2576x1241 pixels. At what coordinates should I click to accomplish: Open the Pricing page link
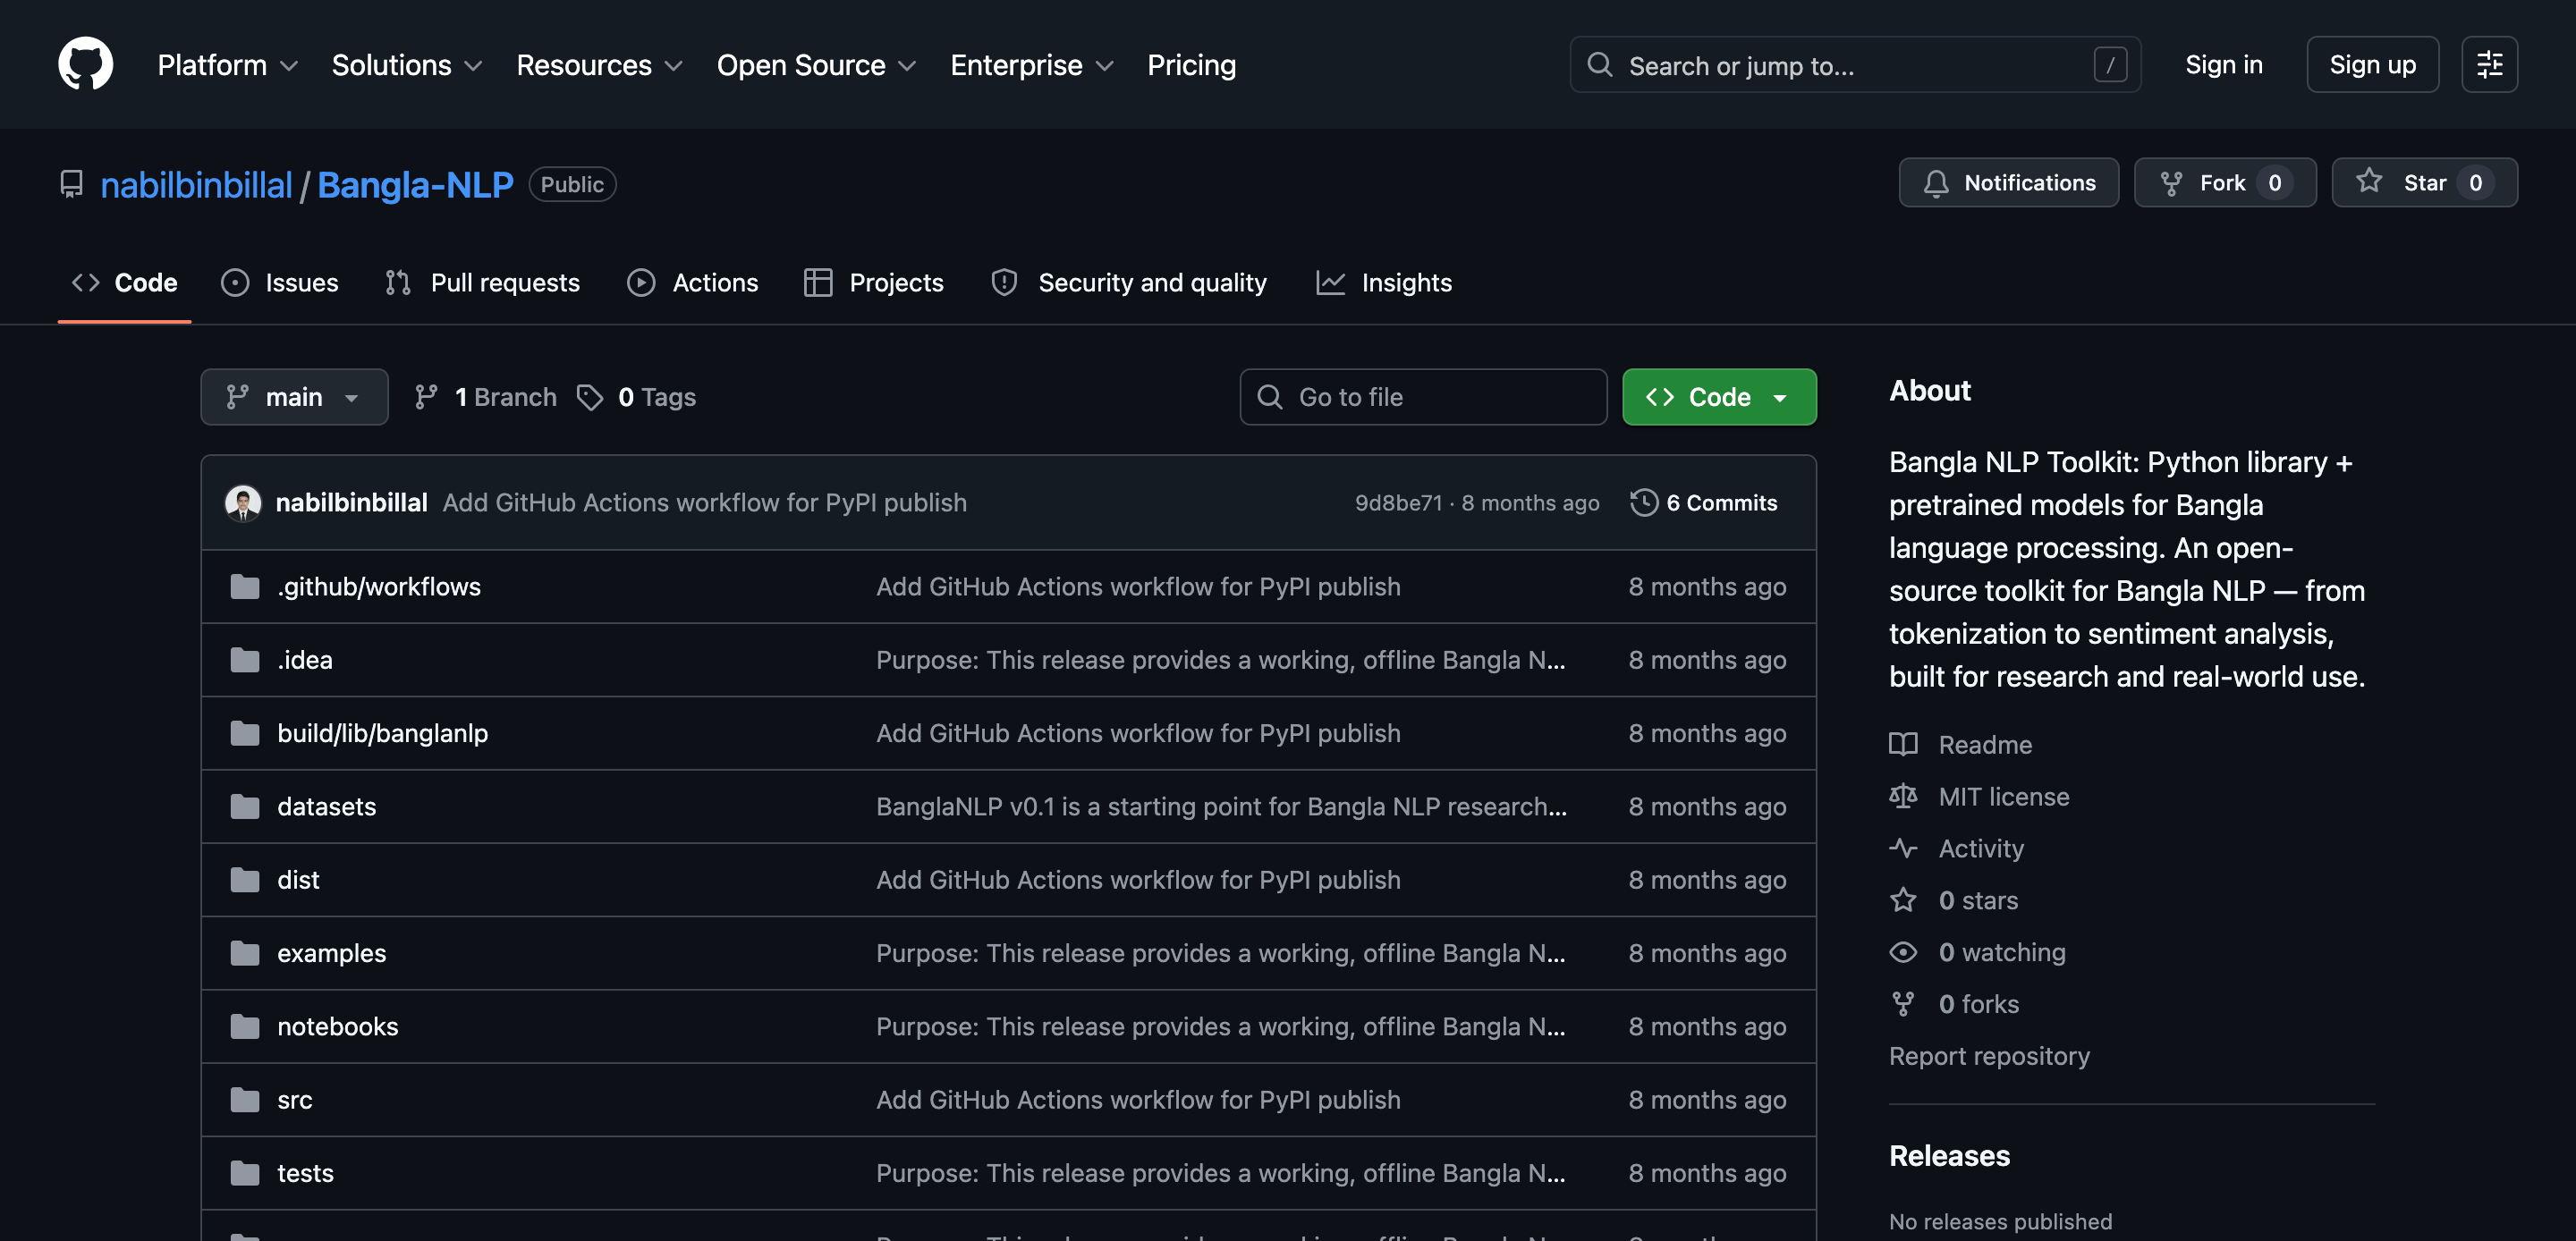click(1191, 65)
